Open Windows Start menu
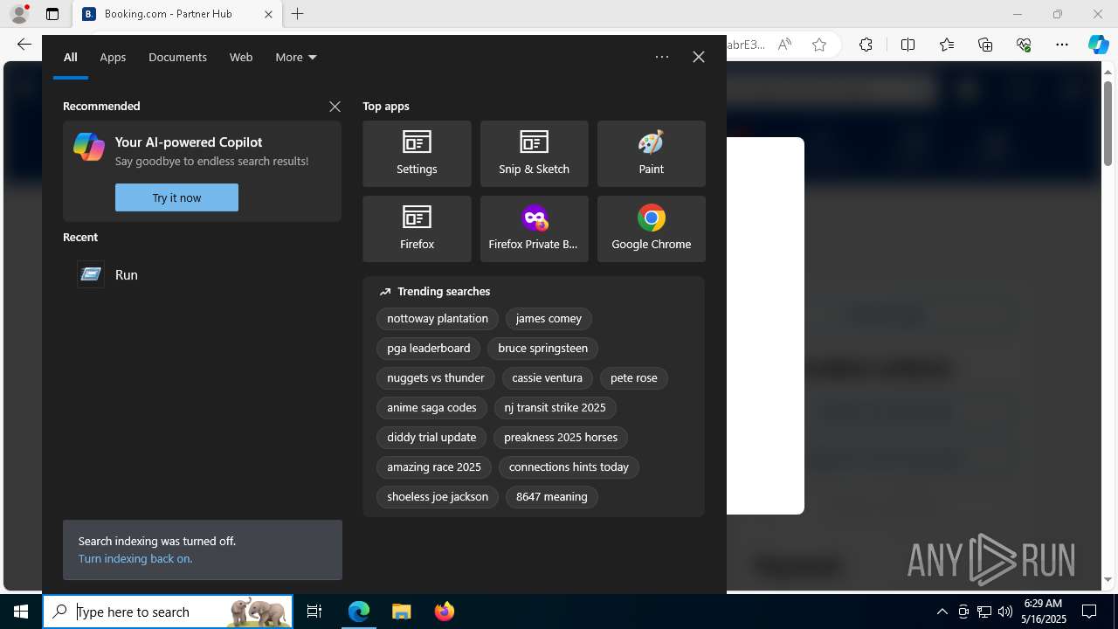Screen dimensions: 1118x629 coord(21,612)
